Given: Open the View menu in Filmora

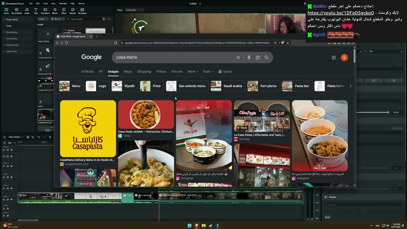Looking at the screenshot, I should click(x=53, y=3).
